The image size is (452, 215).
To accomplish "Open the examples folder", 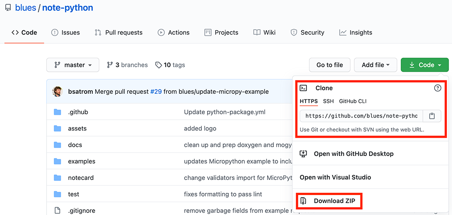I will click(81, 161).
